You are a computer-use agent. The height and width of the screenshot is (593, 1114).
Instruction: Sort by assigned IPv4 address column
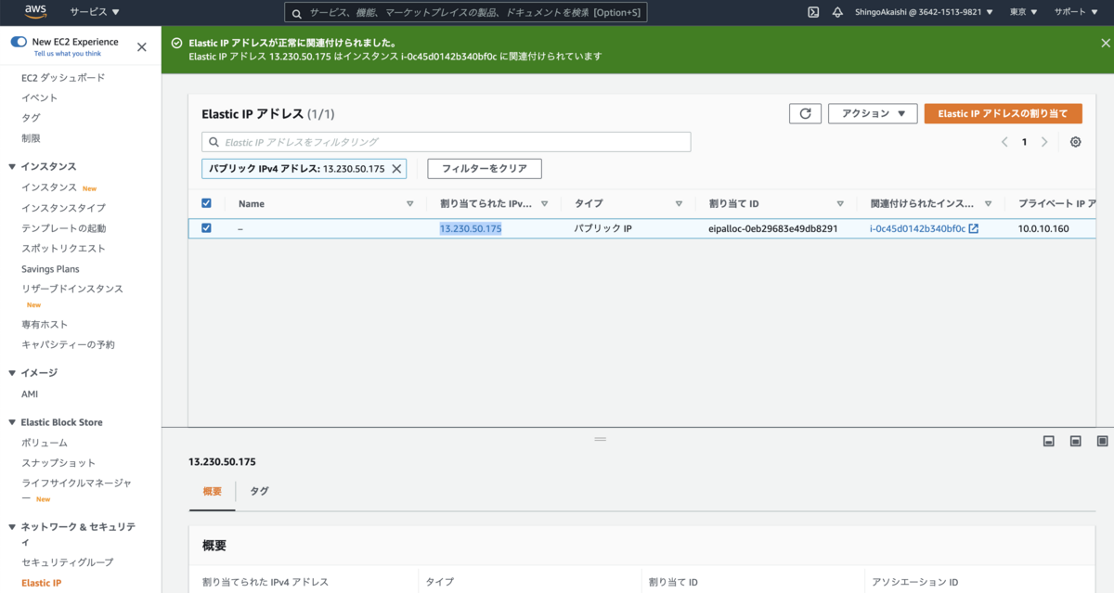(x=544, y=203)
